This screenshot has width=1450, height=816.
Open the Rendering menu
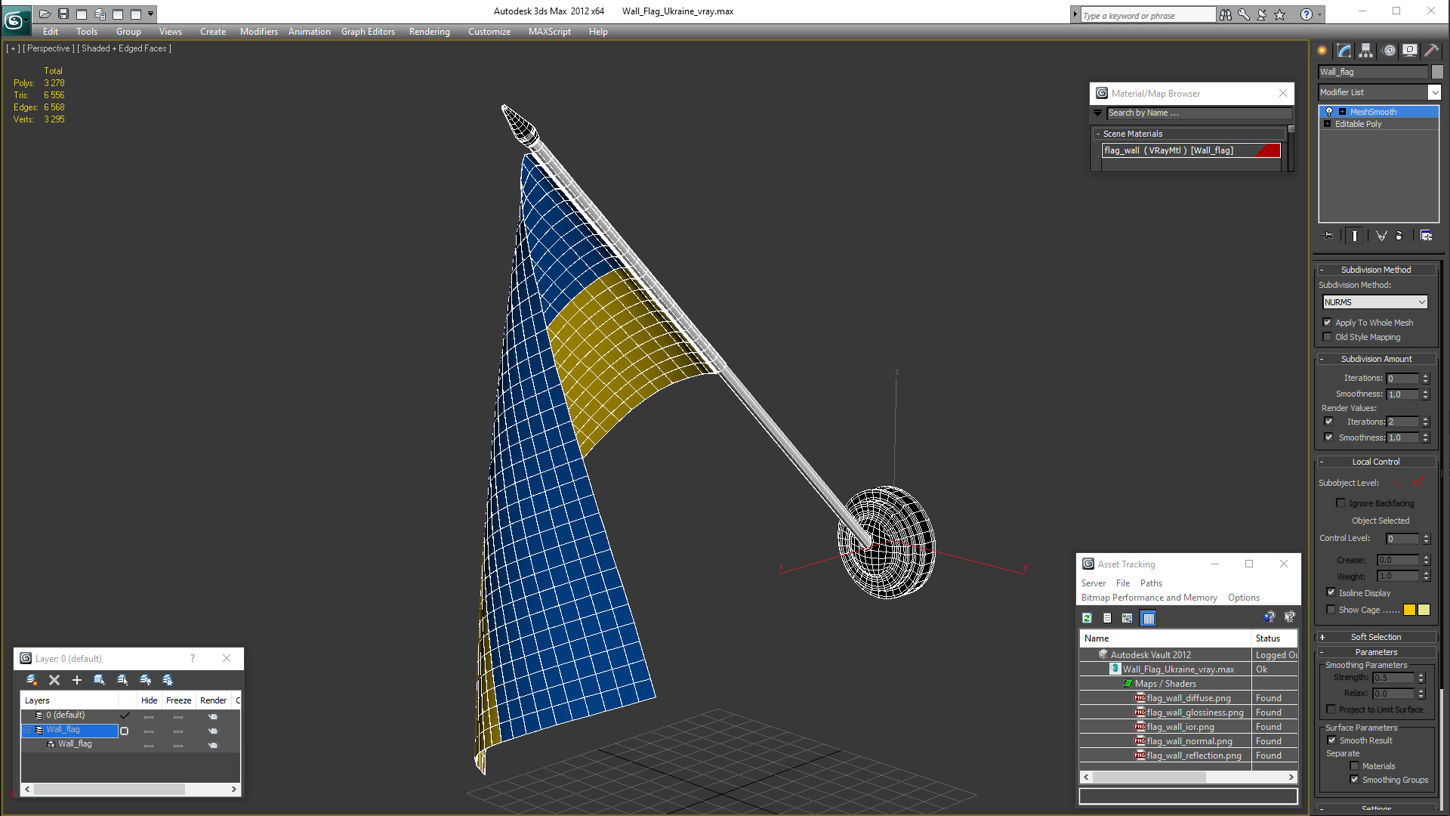pyautogui.click(x=429, y=32)
